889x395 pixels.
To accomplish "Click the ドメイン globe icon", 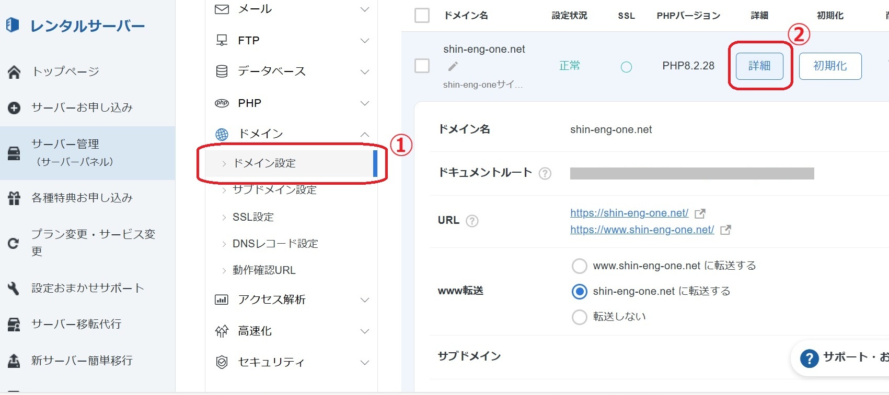I will click(x=222, y=134).
